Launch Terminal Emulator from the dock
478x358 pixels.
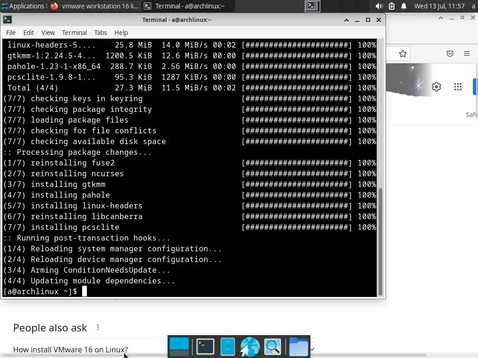[x=205, y=347]
